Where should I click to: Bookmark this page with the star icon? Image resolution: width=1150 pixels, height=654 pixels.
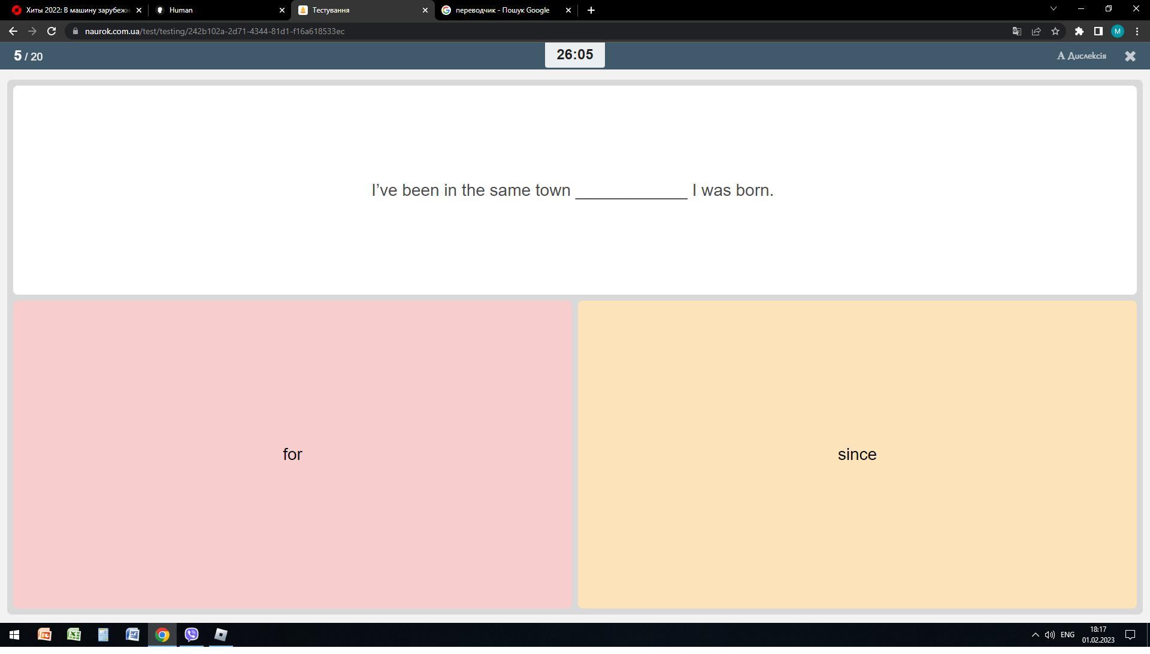(x=1055, y=31)
